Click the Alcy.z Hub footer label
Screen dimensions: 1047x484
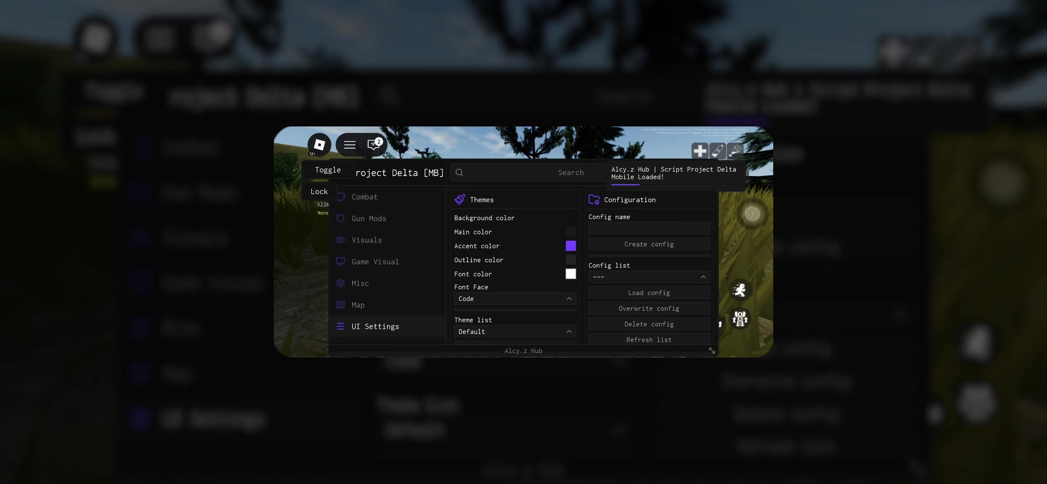[523, 351]
